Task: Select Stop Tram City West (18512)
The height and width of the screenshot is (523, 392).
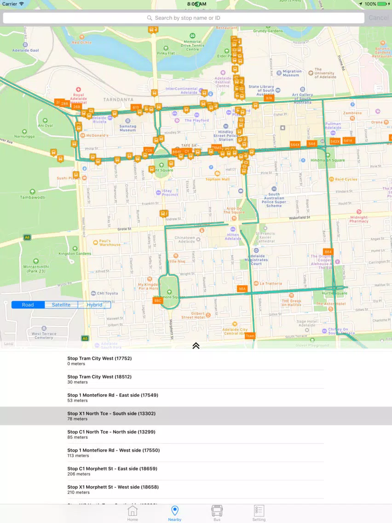Action: pos(196,379)
